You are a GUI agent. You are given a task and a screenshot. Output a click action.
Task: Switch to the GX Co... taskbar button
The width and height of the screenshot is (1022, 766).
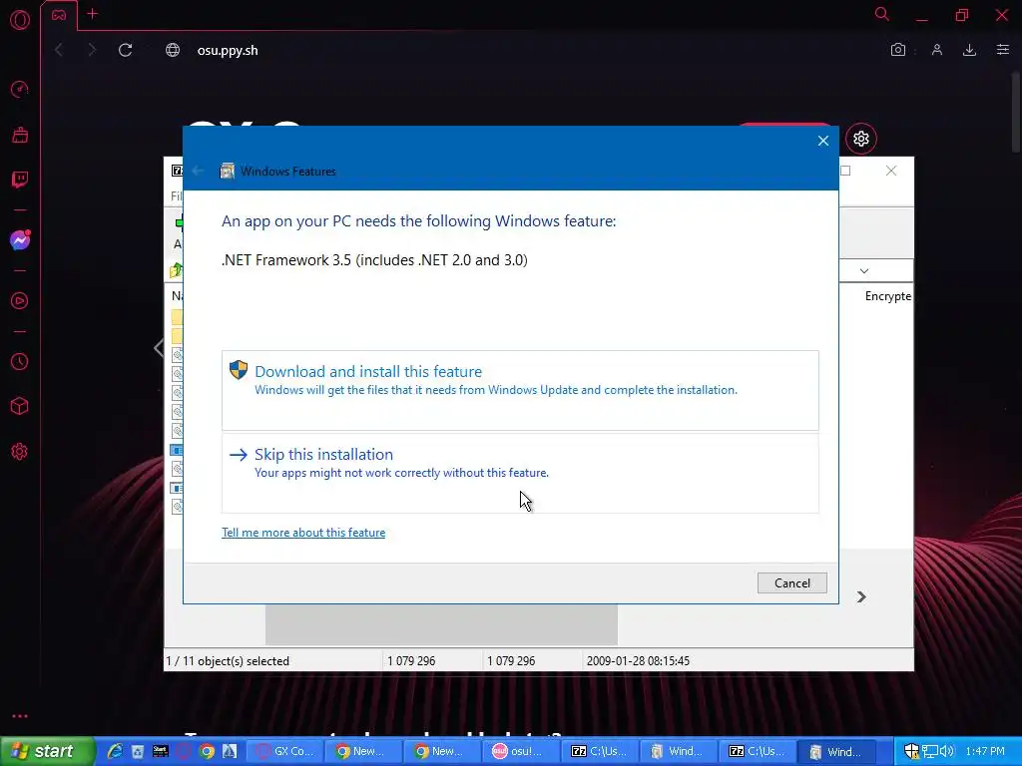[x=285, y=751]
